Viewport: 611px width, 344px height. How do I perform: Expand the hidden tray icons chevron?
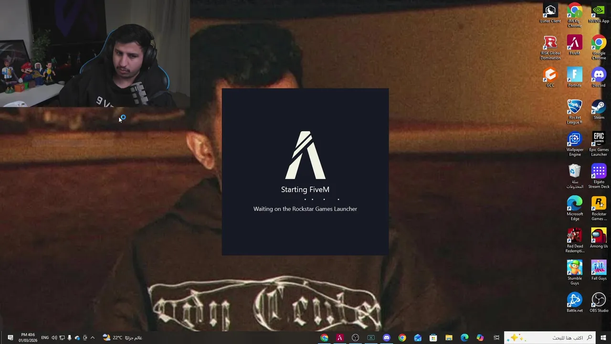tap(93, 338)
